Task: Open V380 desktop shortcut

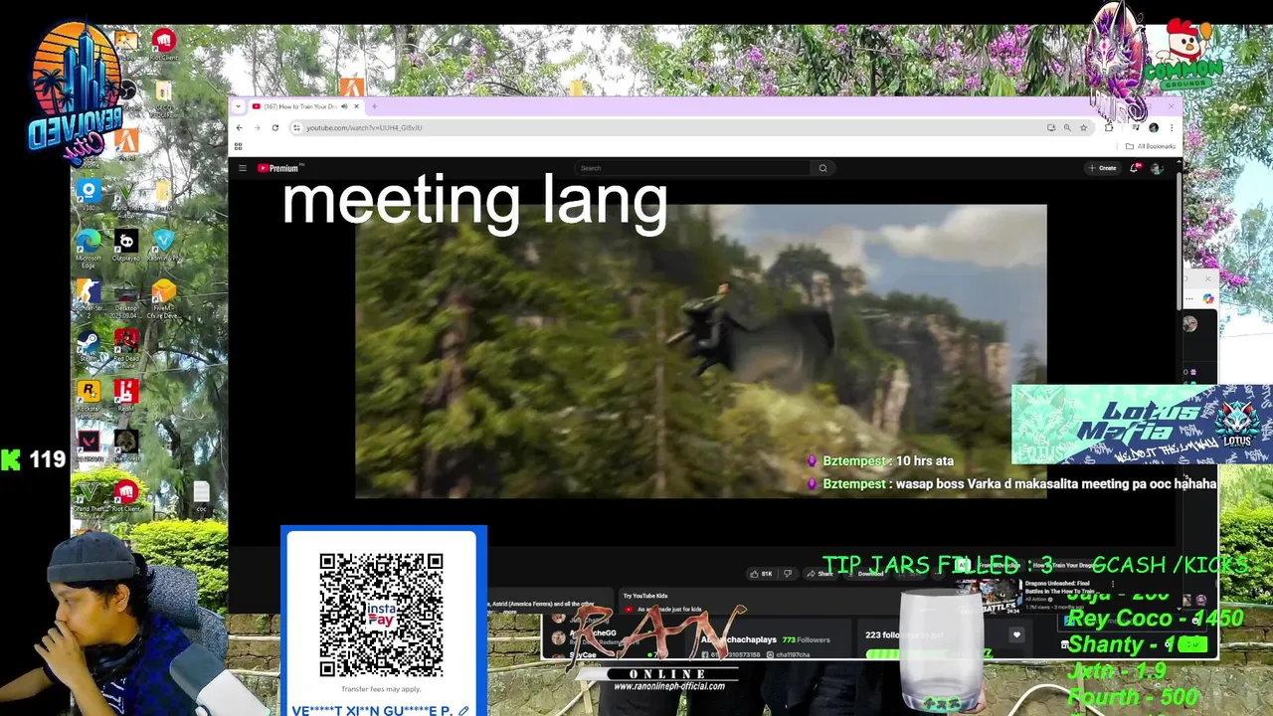Action: coord(89,194)
